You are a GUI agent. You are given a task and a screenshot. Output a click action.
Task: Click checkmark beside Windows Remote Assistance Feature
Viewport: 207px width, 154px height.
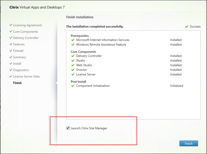point(73,45)
